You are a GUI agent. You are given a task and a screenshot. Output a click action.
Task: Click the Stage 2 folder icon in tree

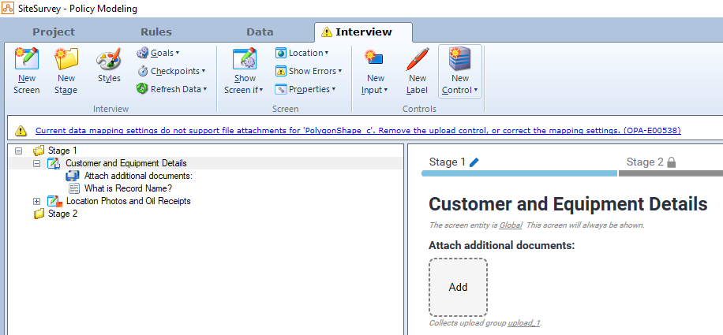tap(39, 214)
